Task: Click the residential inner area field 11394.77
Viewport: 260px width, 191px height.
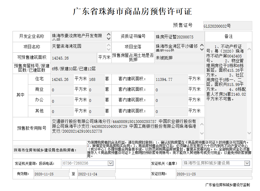Action: pos(171,79)
